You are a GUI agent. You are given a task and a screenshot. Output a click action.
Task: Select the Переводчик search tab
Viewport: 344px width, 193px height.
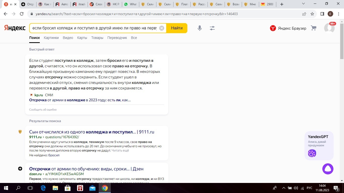click(117, 38)
